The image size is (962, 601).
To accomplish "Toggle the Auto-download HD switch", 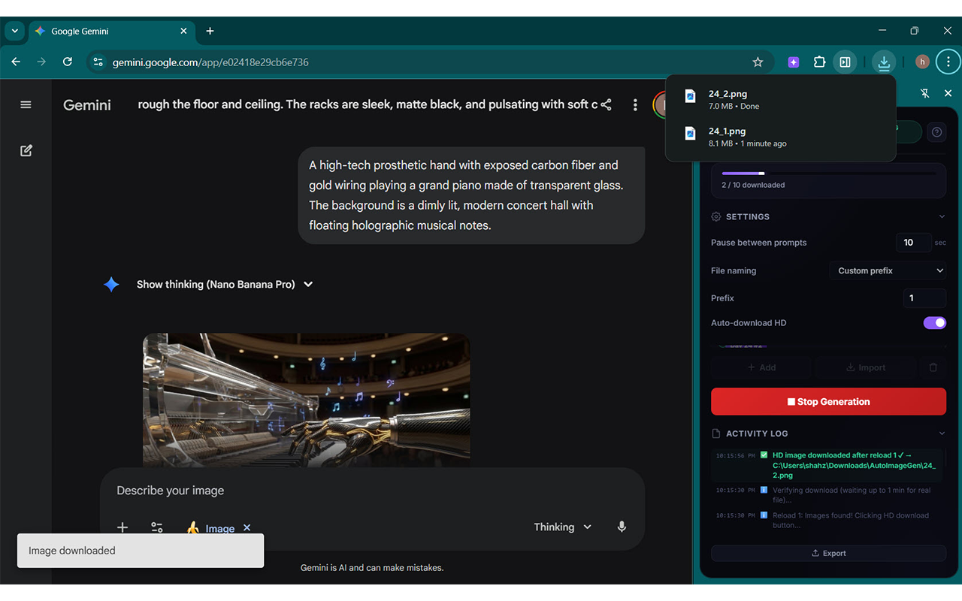I will (x=935, y=323).
